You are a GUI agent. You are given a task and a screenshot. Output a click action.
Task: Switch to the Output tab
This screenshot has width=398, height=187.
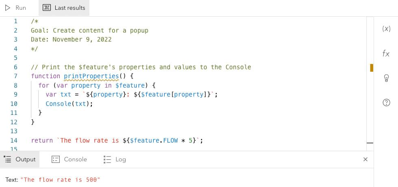pyautogui.click(x=20, y=159)
